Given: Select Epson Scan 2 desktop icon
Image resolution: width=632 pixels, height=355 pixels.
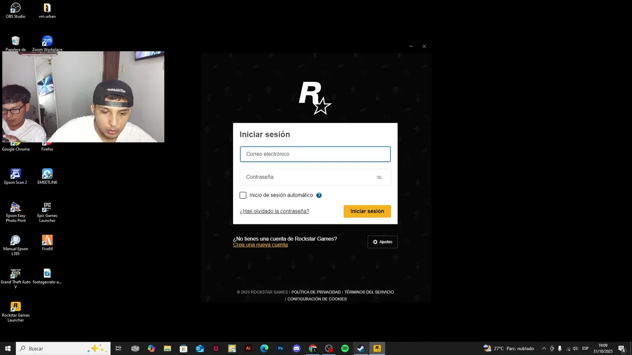Looking at the screenshot, I should [16, 177].
